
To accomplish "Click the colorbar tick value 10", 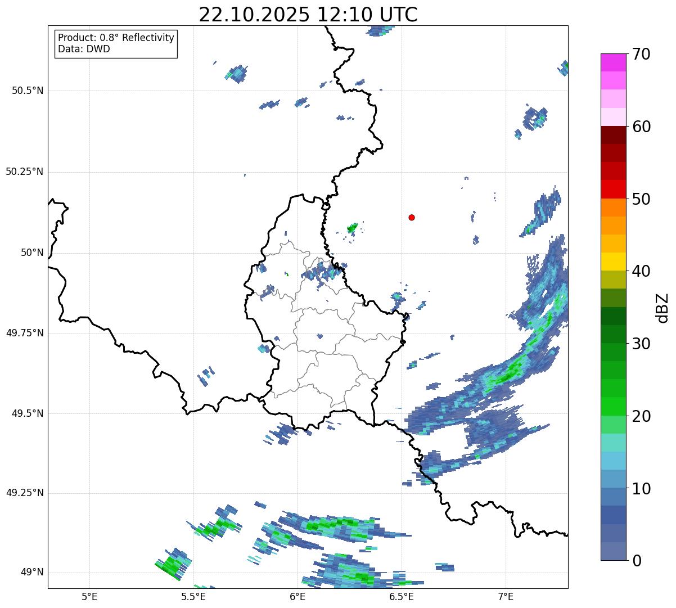I will coord(642,488).
